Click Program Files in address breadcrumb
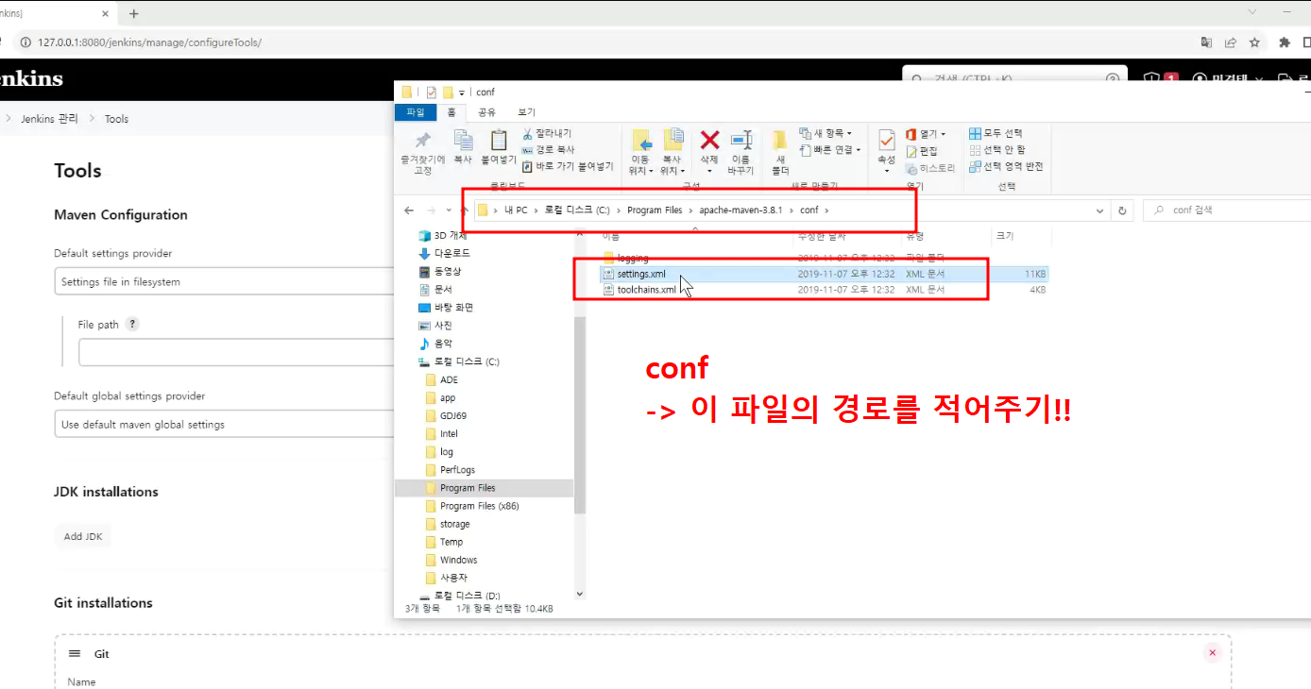Viewport: 1311px width, 689px height. (654, 210)
